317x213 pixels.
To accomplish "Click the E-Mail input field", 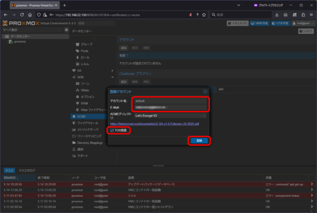I will click(170, 107).
